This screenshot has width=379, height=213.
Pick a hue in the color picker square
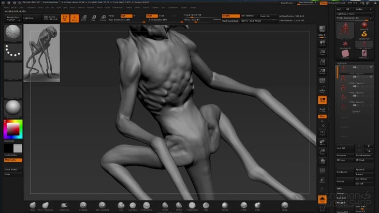(13, 129)
